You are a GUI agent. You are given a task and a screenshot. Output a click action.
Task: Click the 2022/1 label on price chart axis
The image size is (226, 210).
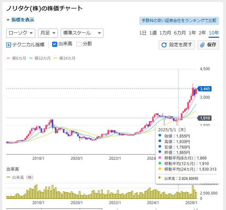(115, 158)
